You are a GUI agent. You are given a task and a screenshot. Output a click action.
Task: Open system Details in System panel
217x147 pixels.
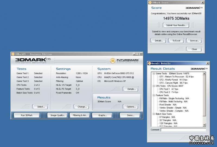coord(131,89)
